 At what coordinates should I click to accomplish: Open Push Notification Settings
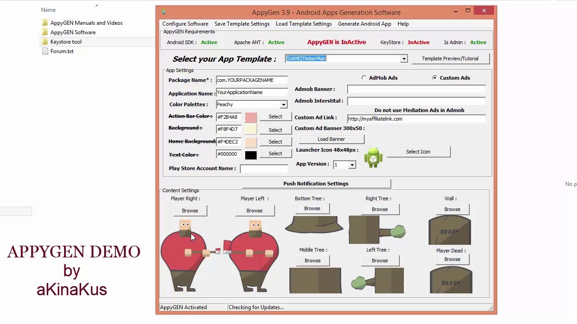(x=316, y=184)
